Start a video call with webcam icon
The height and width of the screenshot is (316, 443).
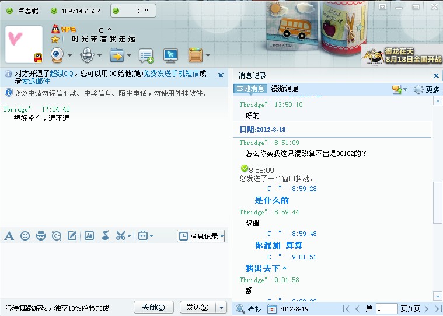tap(57, 55)
